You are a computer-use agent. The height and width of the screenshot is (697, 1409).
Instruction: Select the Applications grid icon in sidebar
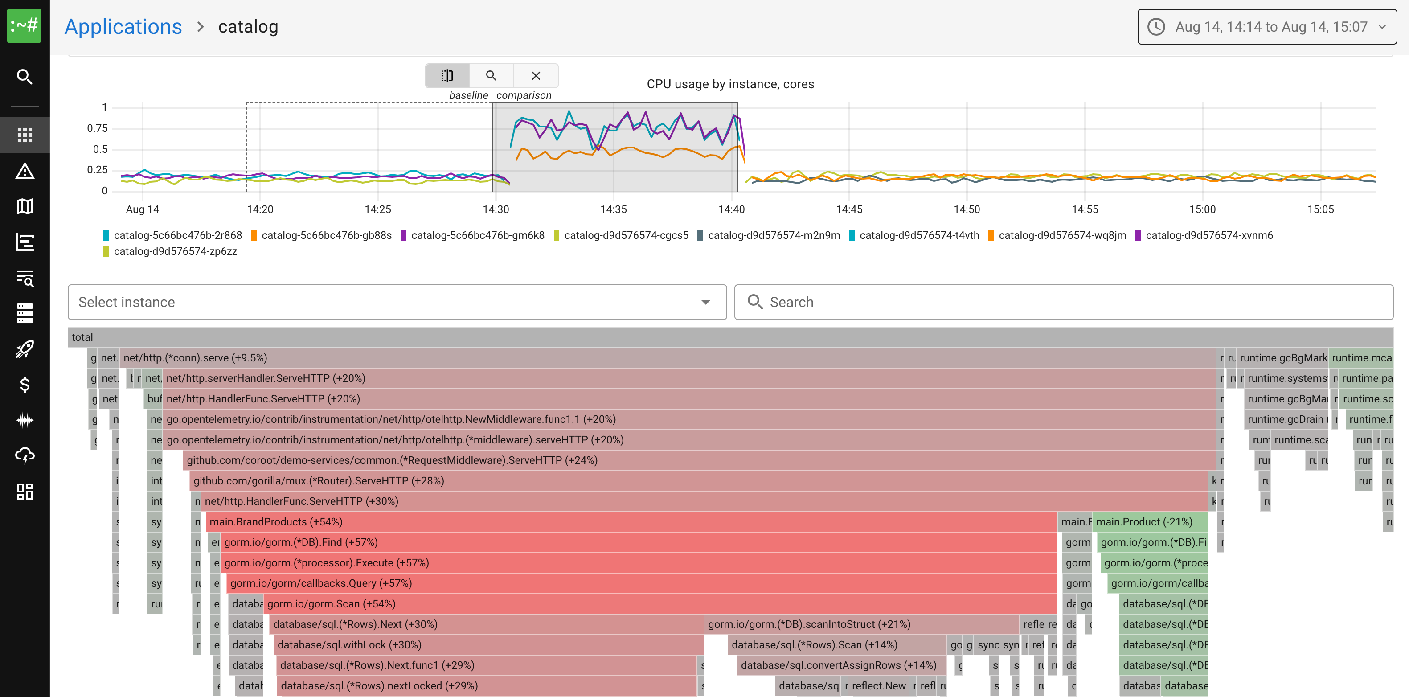(25, 135)
